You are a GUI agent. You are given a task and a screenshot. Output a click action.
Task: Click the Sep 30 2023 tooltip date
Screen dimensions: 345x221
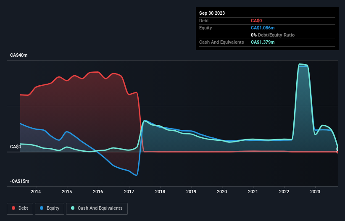click(212, 13)
